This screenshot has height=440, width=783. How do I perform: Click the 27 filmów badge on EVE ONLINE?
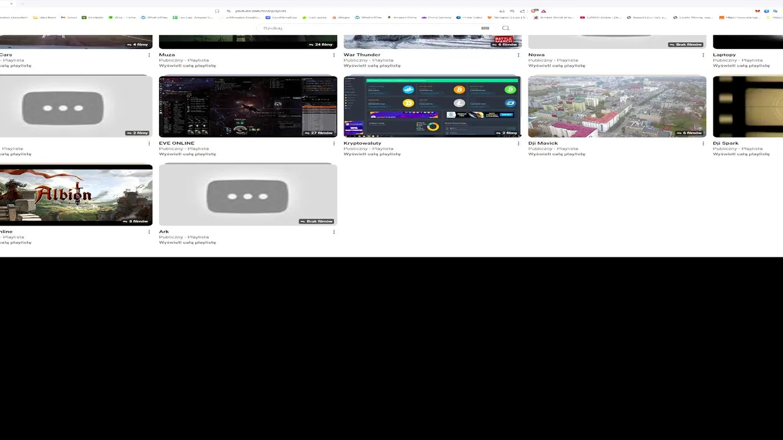point(319,133)
